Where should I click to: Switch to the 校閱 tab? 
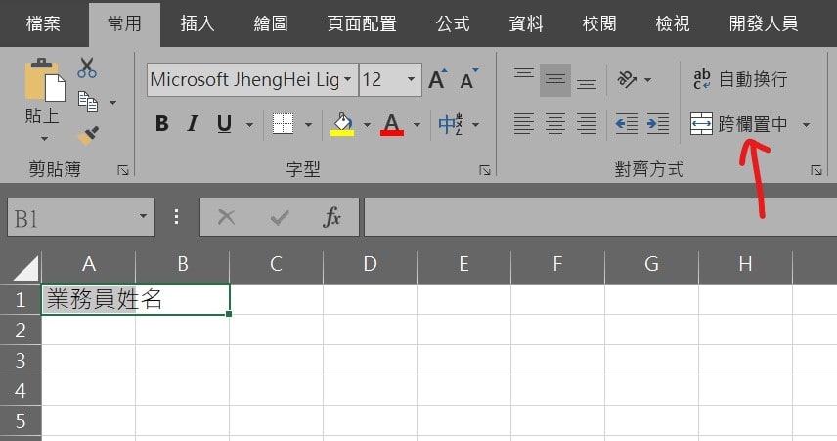point(599,23)
